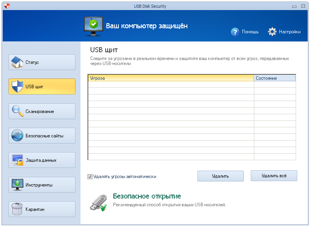Open Безопасные сайты section

[42, 136]
